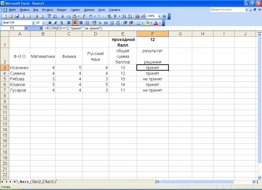Viewport: 262px width, 190px height.
Task: Open the Правка menu
Action: pos(24,10)
